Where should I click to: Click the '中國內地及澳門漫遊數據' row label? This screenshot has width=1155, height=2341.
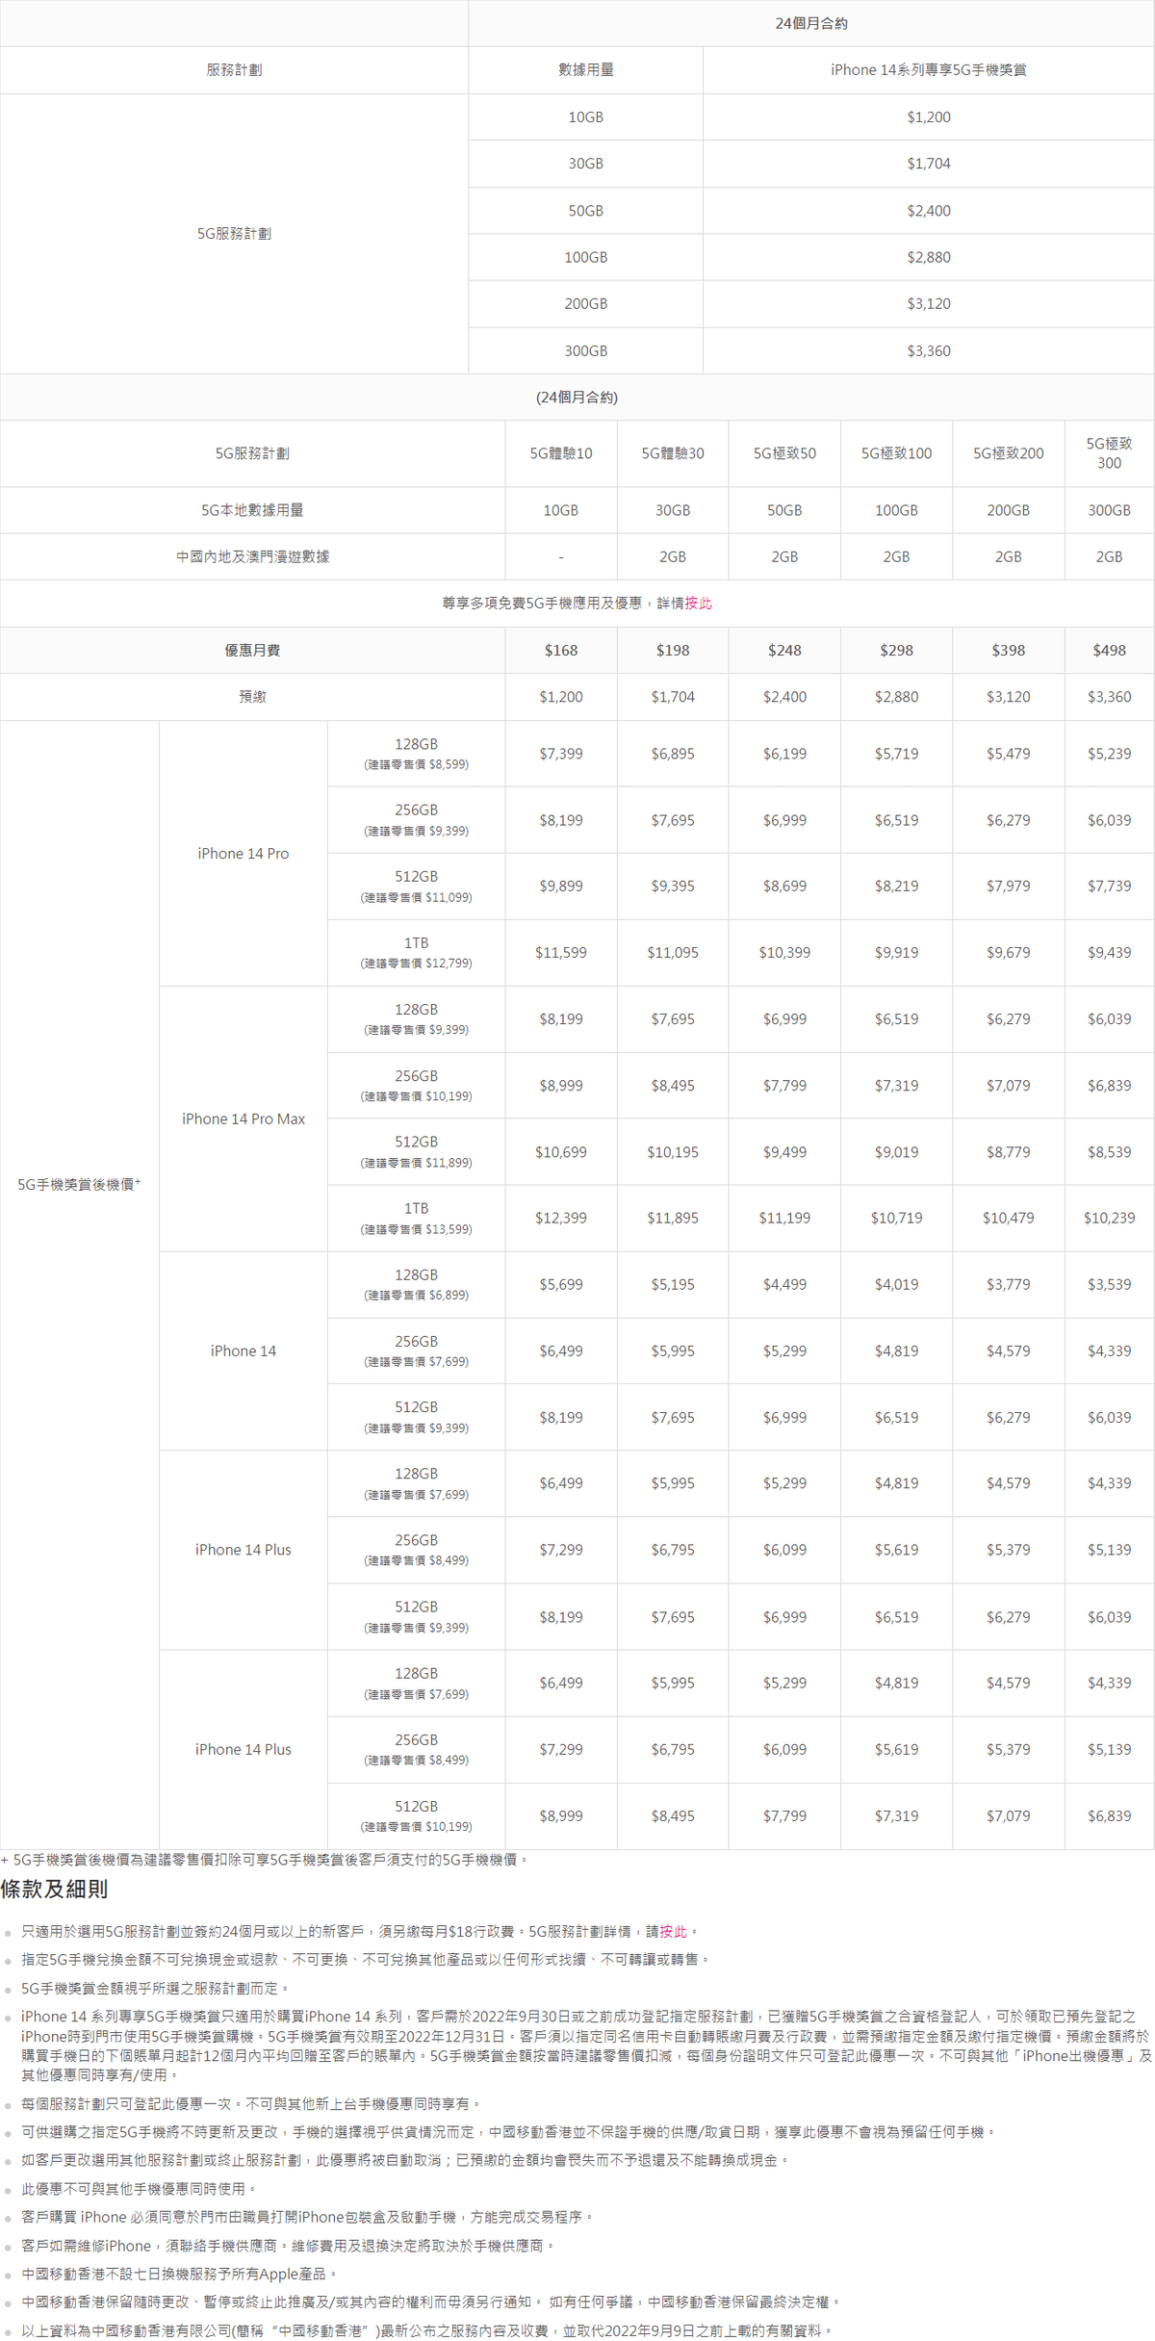[252, 556]
